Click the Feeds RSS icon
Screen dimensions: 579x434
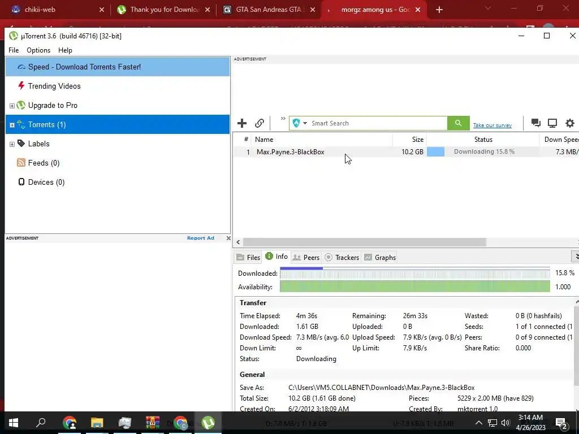pyautogui.click(x=21, y=162)
